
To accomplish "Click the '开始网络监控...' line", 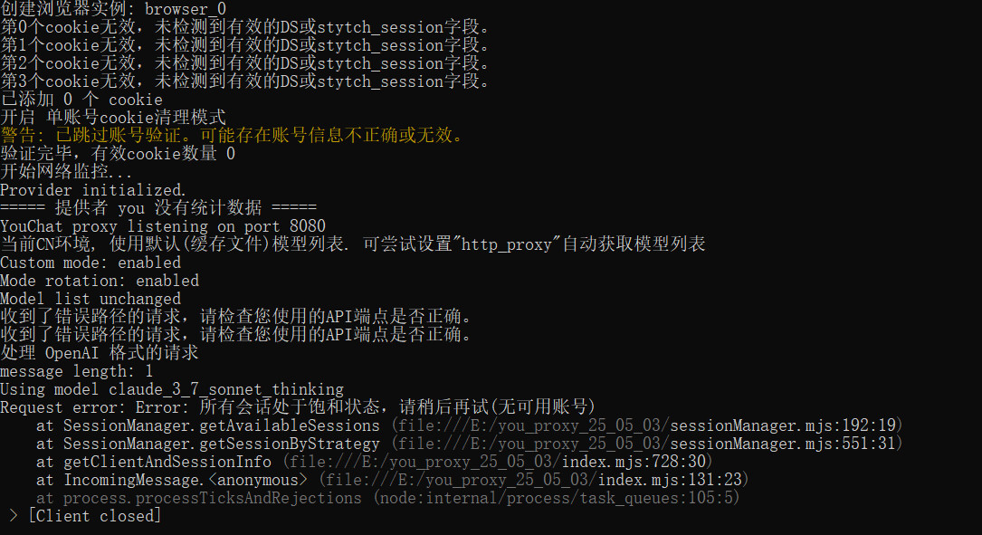I will [x=66, y=172].
